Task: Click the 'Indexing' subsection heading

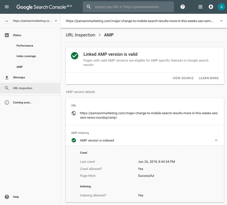Action: 85,187
